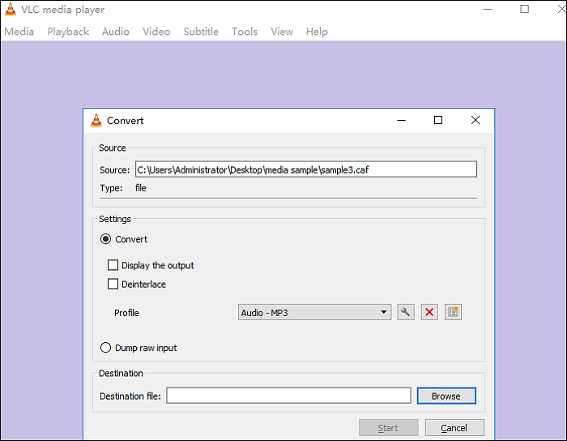Open the Media menu

tap(19, 32)
